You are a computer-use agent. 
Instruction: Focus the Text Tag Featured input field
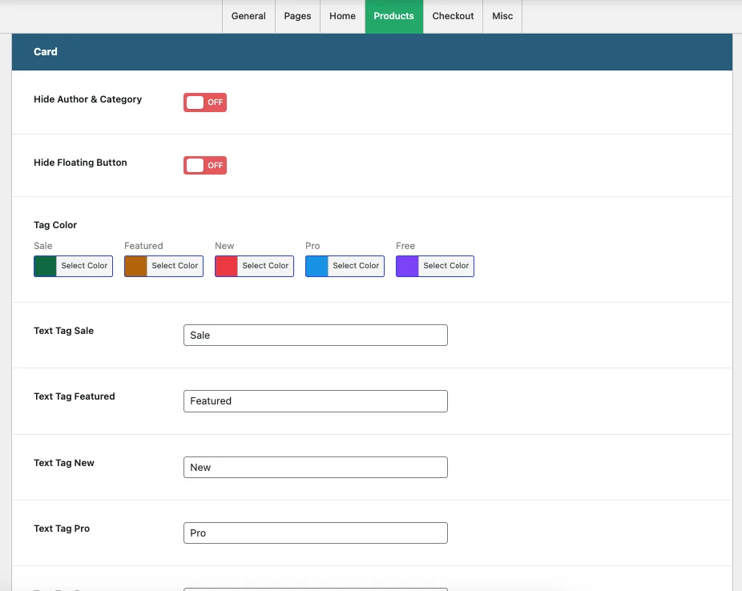(316, 401)
